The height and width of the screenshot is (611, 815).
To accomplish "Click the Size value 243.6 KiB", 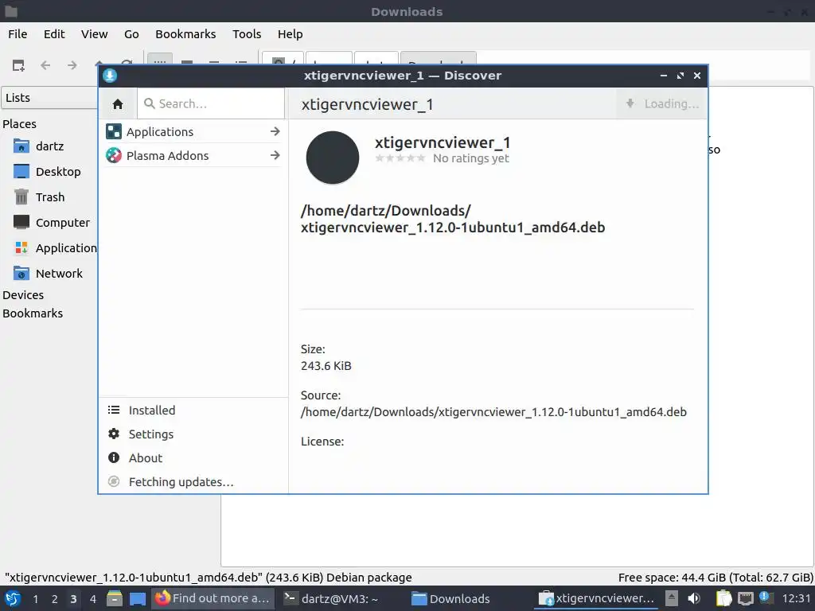I will tap(326, 366).
